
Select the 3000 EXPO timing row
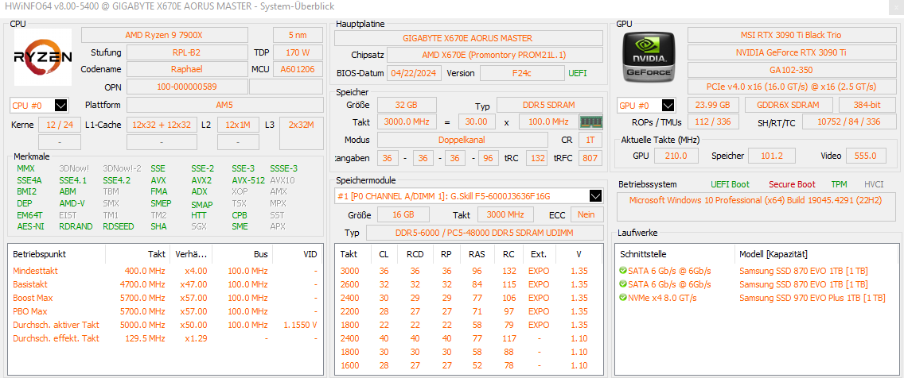[x=470, y=271]
